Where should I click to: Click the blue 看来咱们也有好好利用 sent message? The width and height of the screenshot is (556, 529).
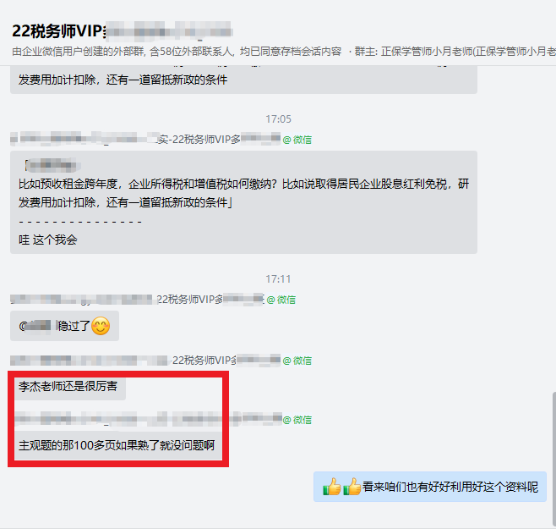[430, 487]
